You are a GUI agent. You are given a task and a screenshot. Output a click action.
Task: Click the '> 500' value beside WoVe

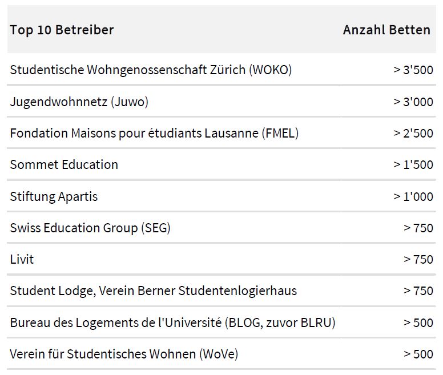tap(418, 354)
